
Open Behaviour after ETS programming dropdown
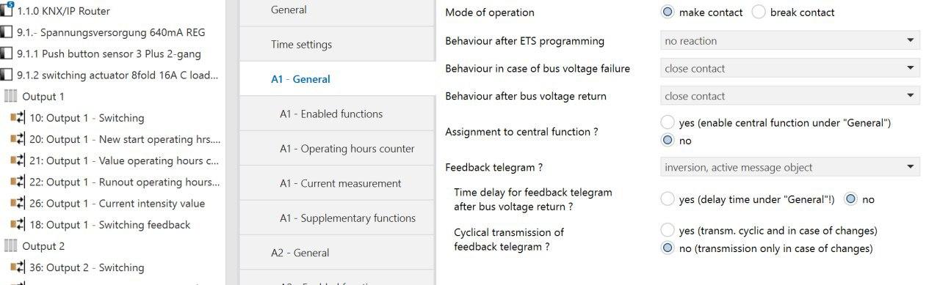point(790,41)
